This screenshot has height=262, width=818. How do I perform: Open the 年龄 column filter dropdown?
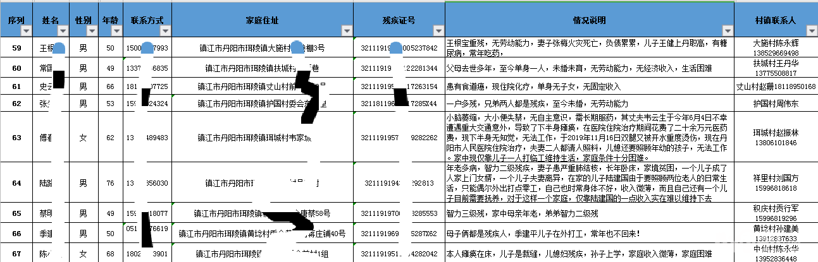116,31
